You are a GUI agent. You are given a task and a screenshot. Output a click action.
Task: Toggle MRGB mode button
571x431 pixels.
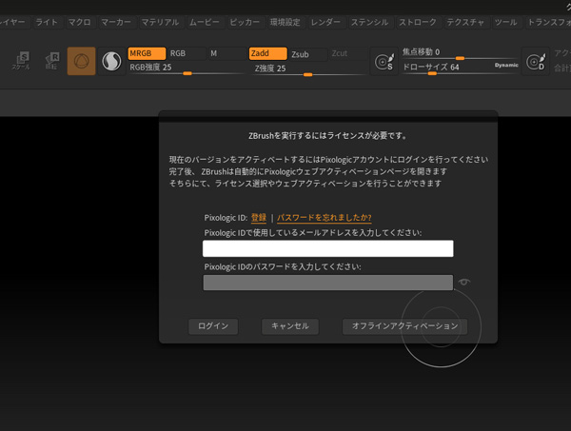point(147,53)
